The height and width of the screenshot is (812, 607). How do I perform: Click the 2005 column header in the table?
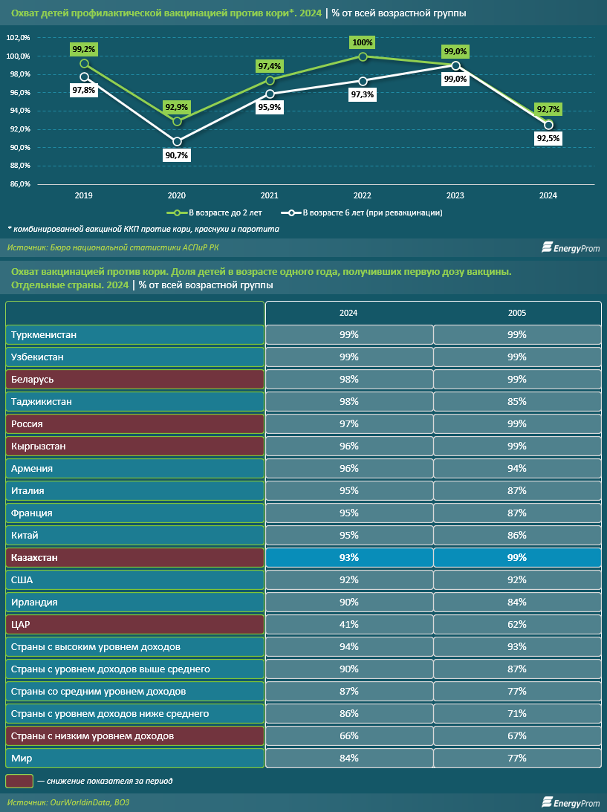(x=517, y=313)
